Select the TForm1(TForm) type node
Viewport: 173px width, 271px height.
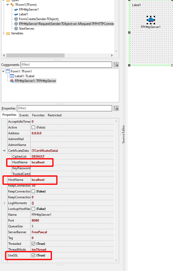point(26,5)
